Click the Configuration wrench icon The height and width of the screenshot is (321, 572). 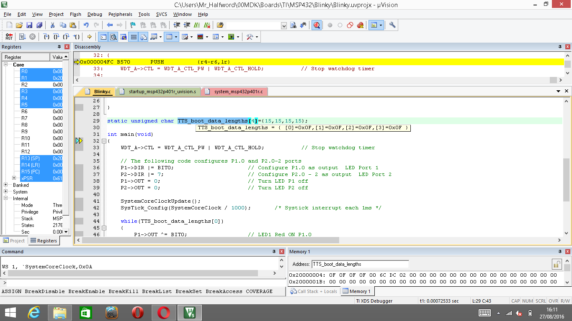[392, 25]
